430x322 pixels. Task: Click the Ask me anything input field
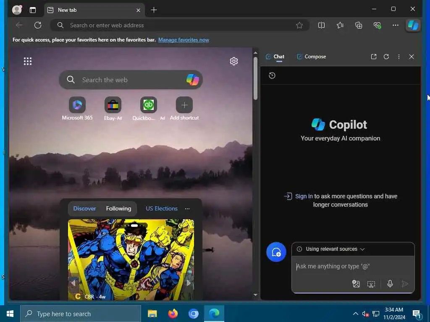point(353,266)
